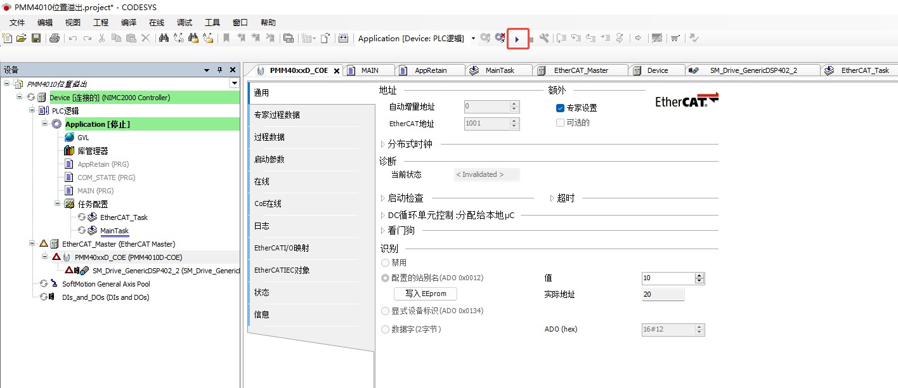Collapse the EtherCAT_Master tree node
The width and height of the screenshot is (898, 388).
(x=32, y=243)
